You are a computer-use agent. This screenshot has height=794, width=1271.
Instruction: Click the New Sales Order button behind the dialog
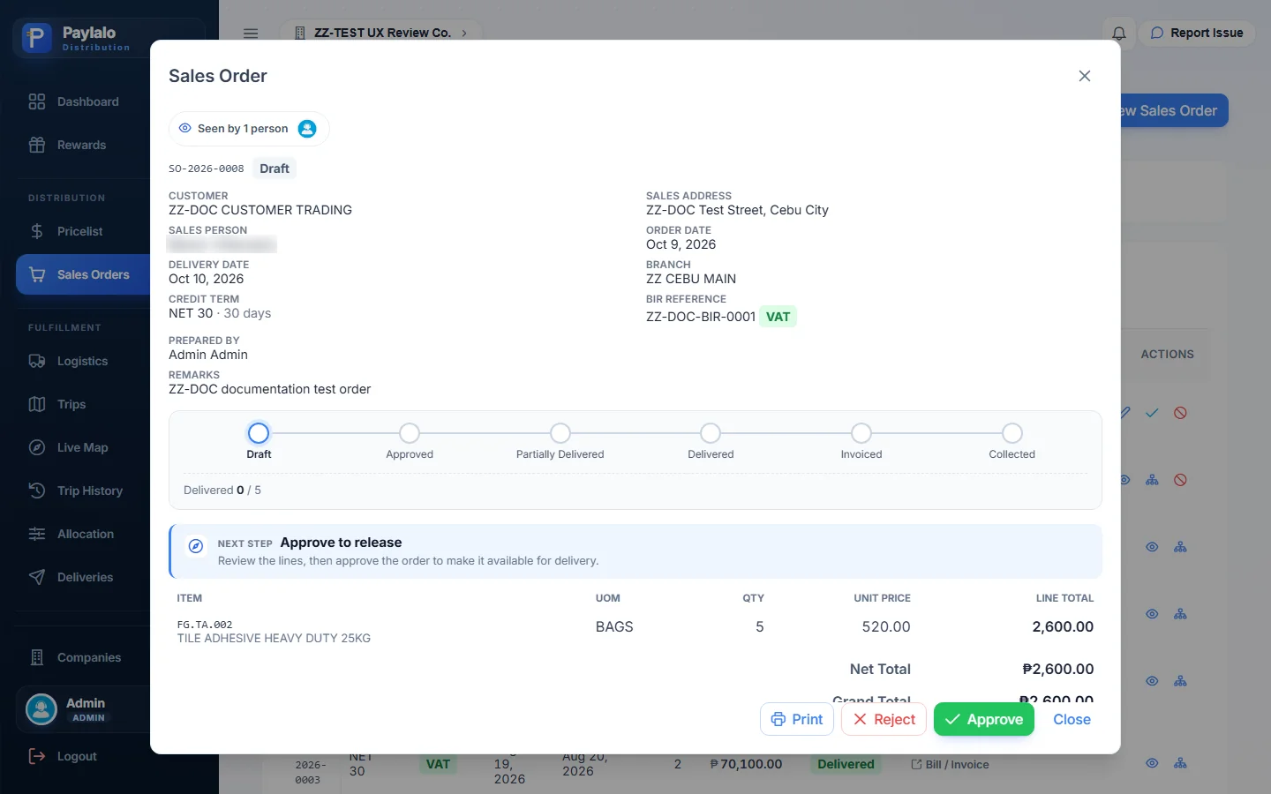[x=1174, y=110]
